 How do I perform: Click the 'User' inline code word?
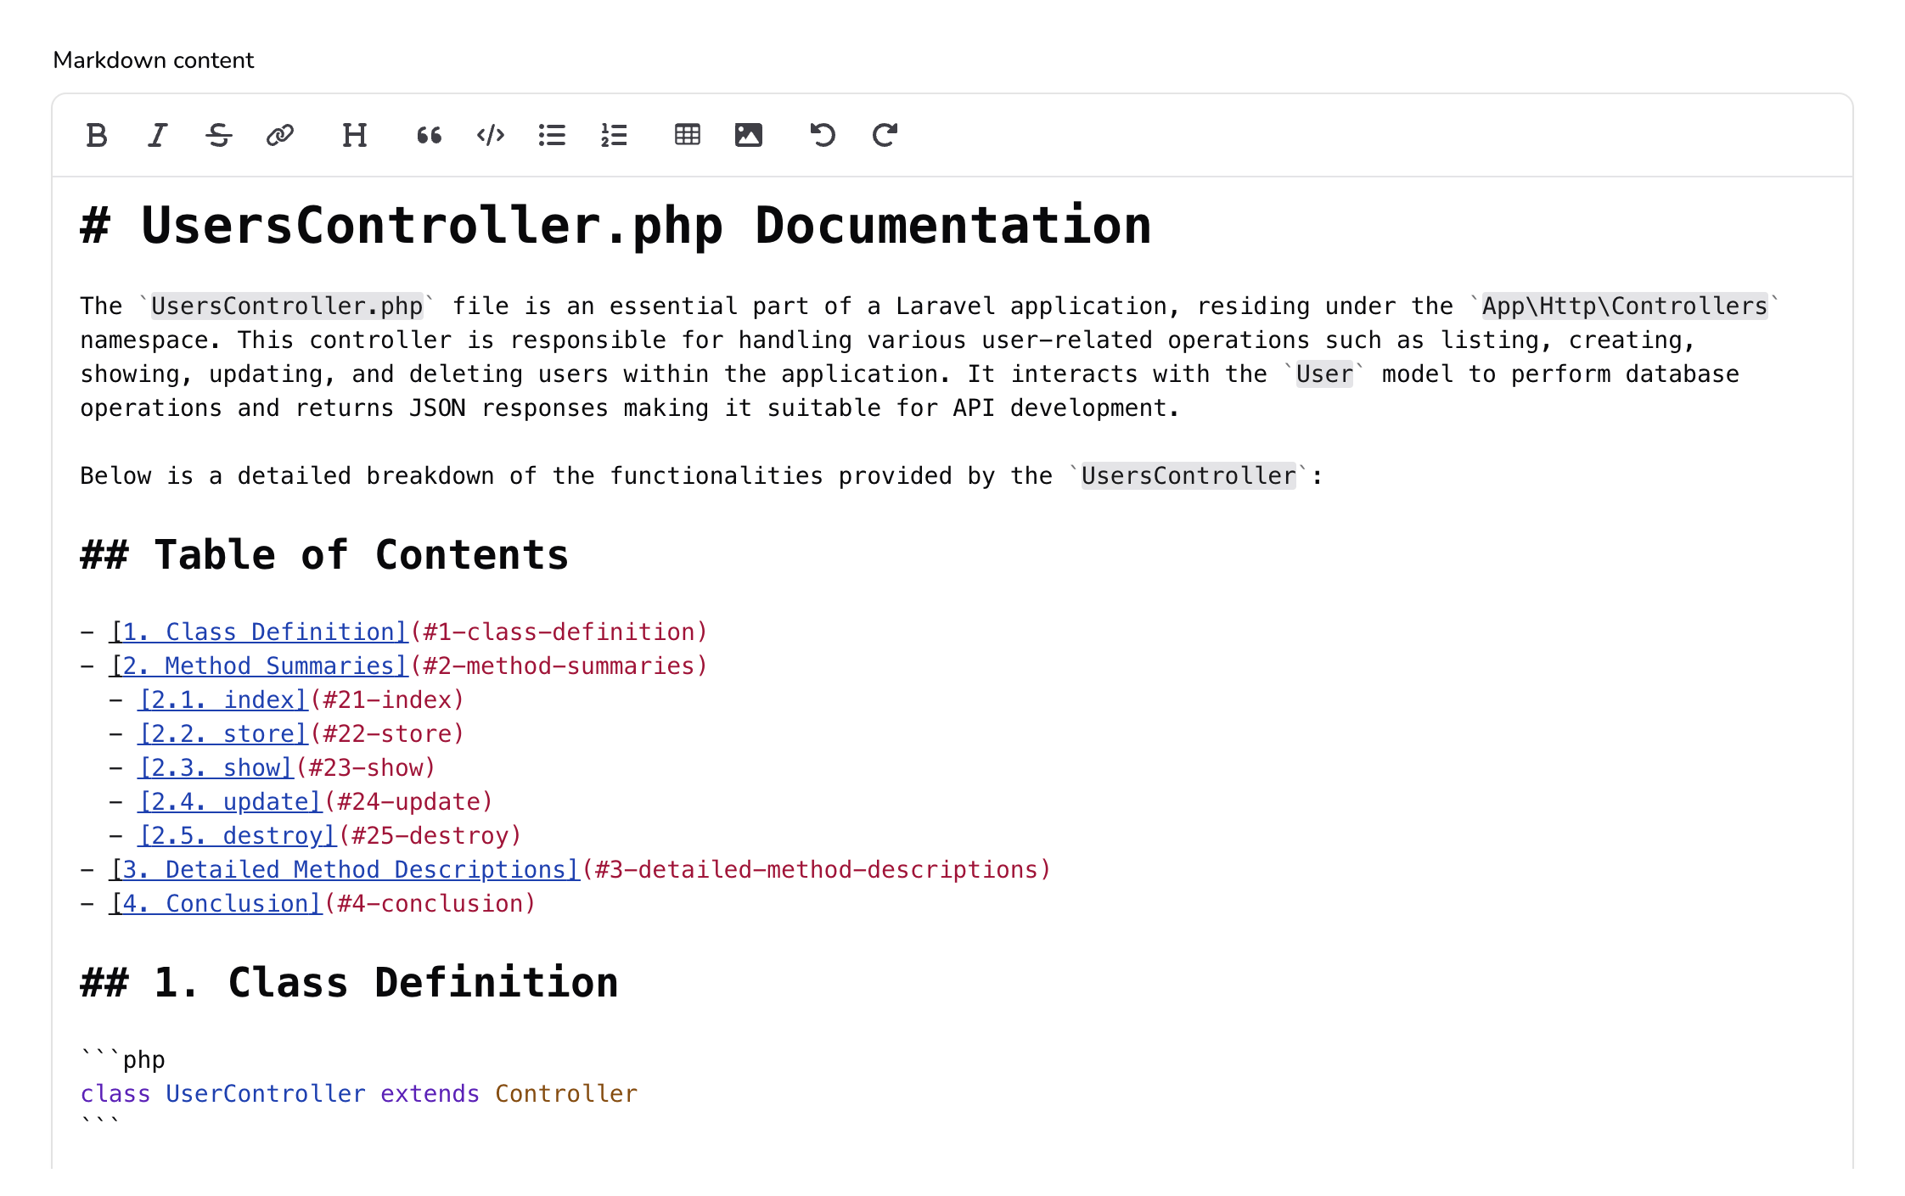pyautogui.click(x=1324, y=374)
